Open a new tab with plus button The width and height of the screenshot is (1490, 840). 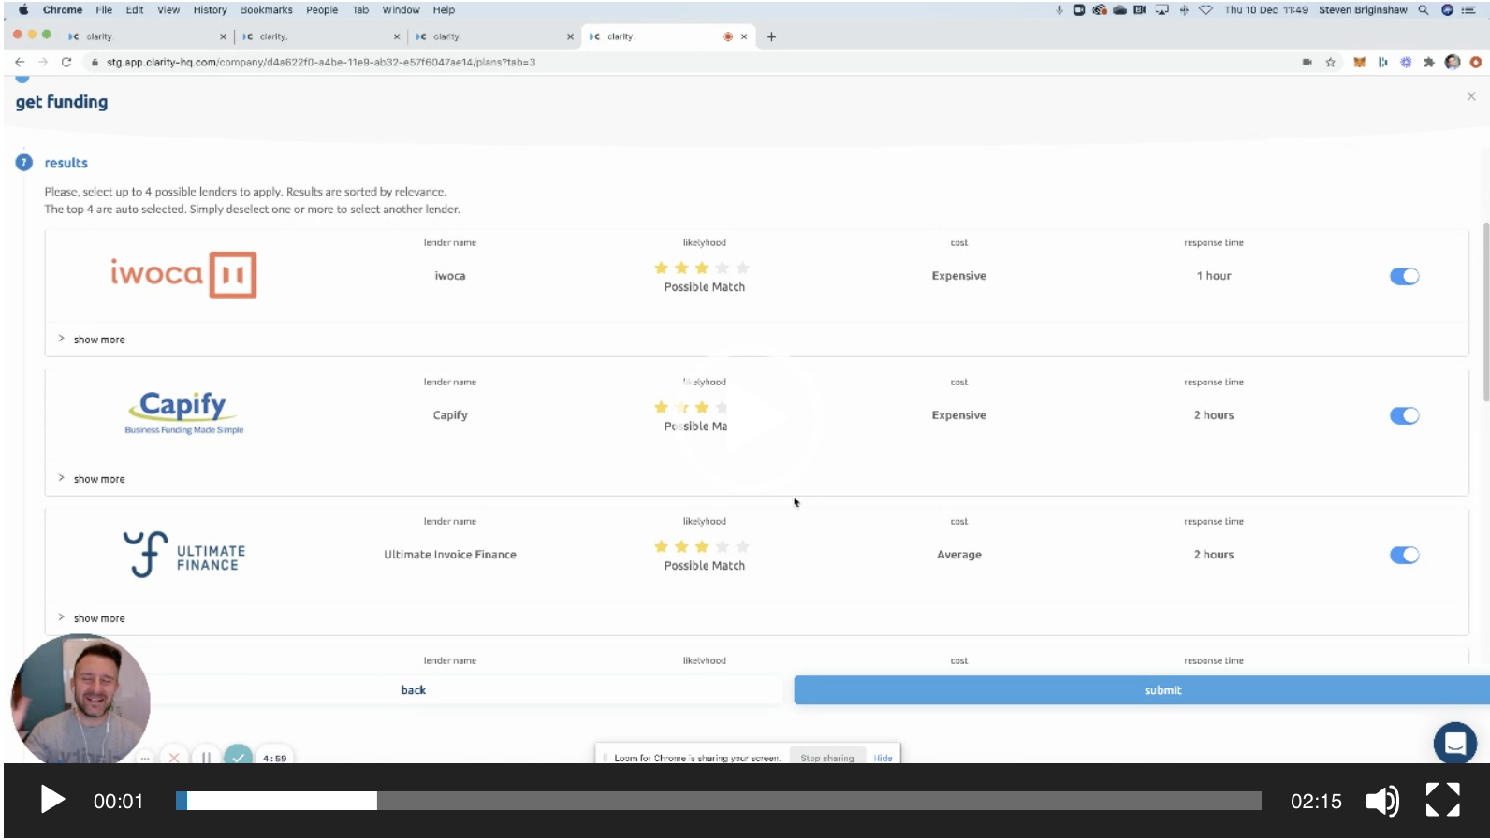(x=771, y=36)
